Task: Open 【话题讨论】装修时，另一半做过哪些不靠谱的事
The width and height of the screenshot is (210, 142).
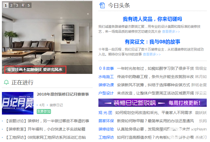Action: (x=47, y=121)
